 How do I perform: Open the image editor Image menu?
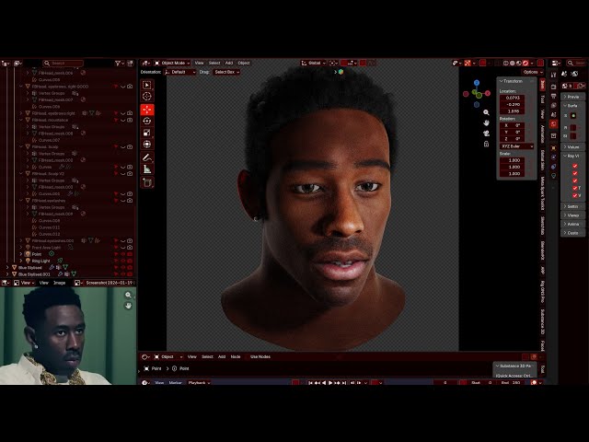coord(59,283)
